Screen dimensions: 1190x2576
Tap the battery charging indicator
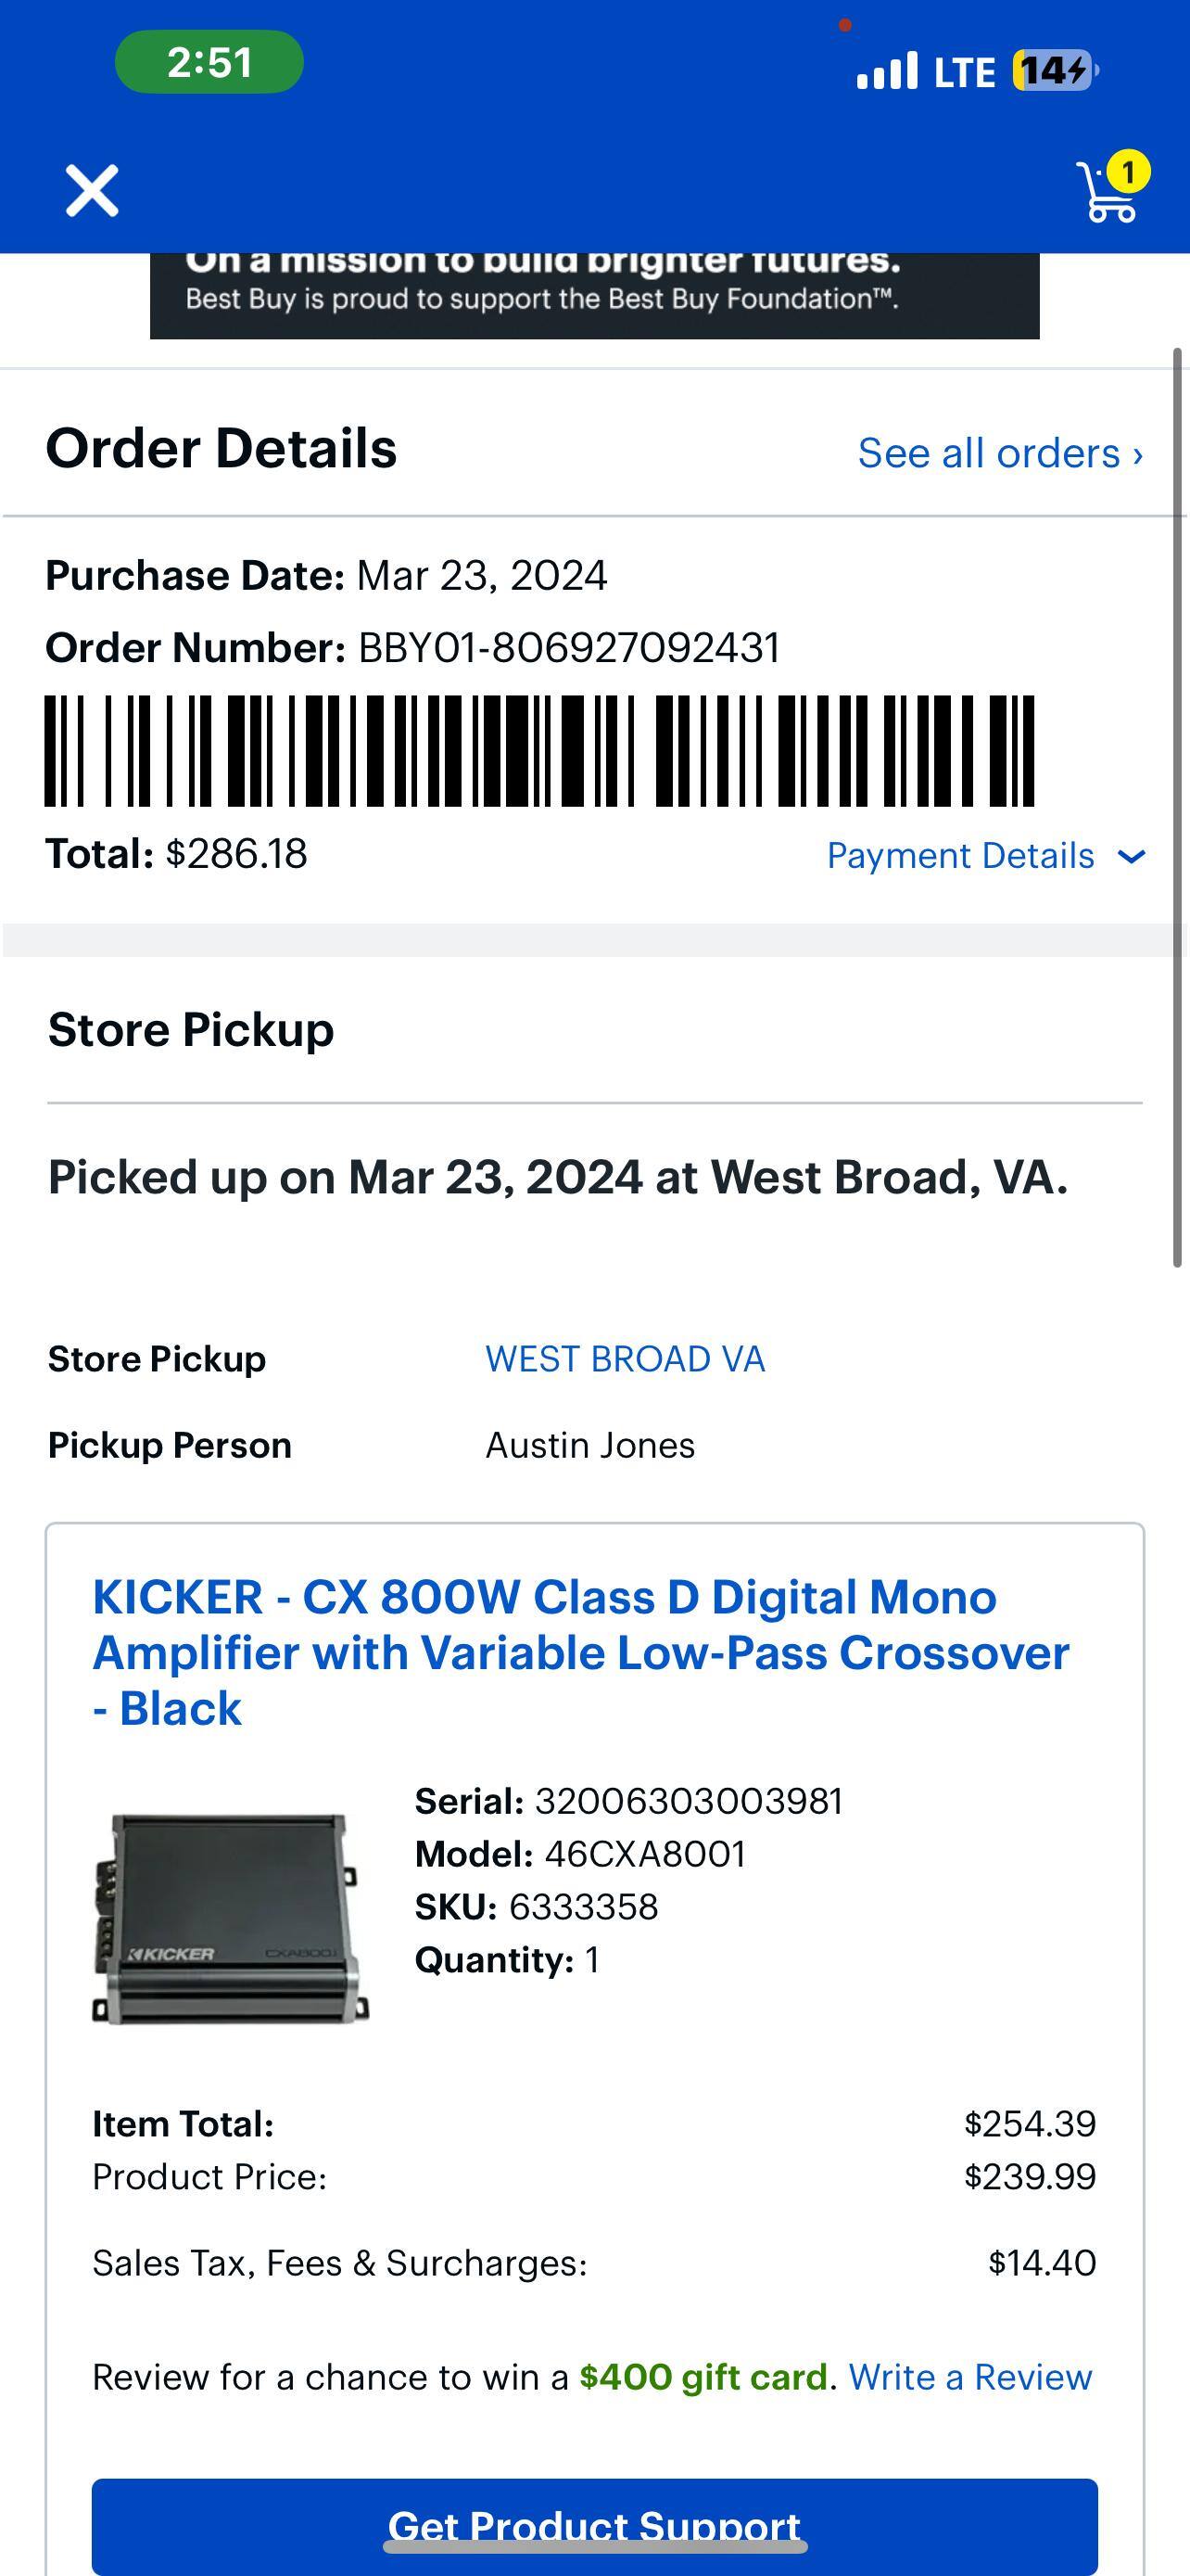tap(1055, 71)
